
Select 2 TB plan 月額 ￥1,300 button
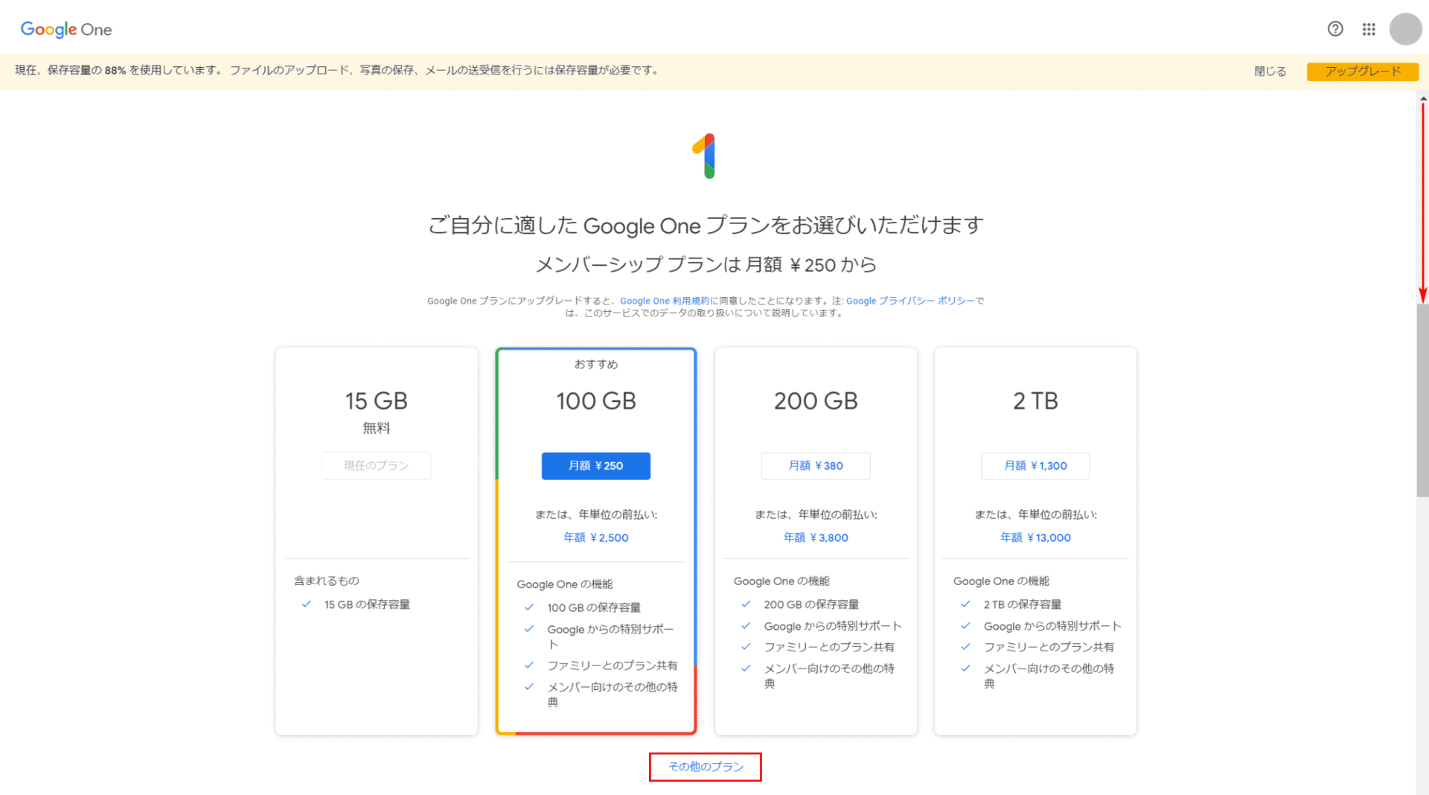(1035, 466)
